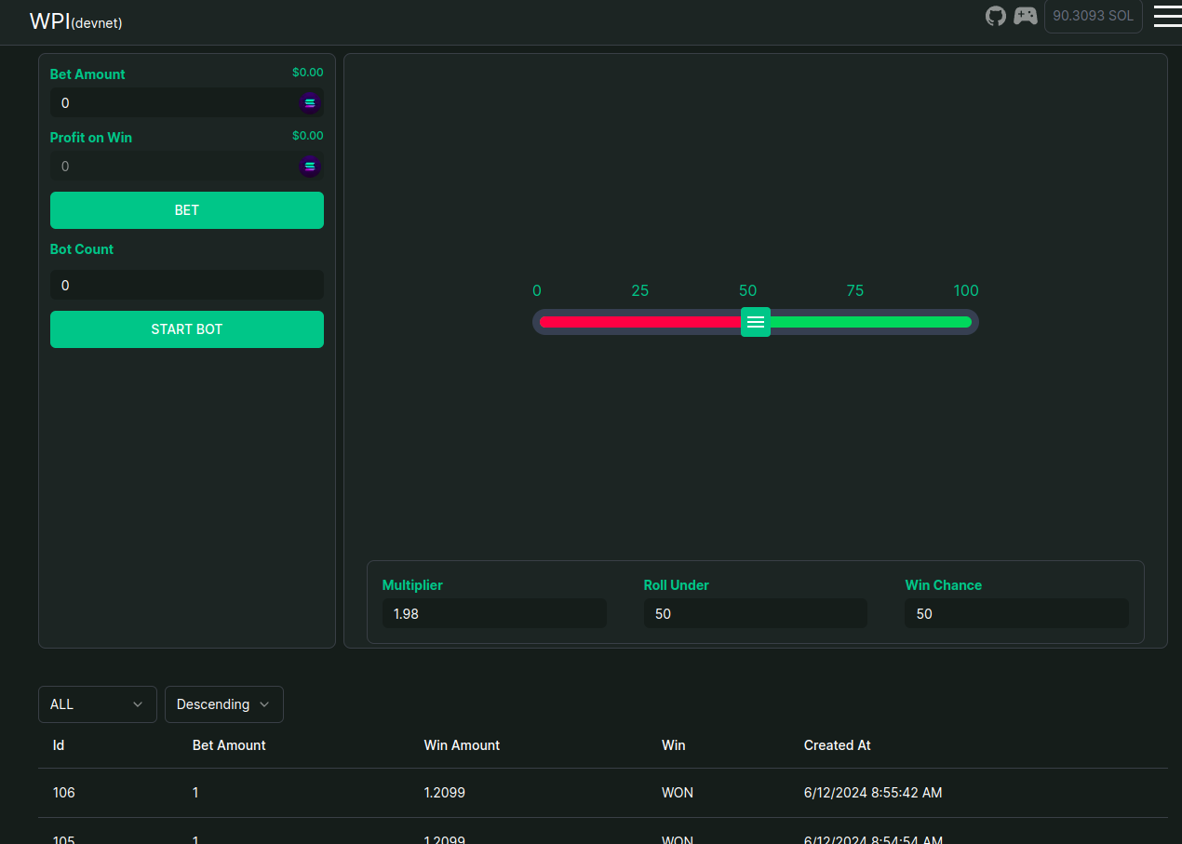Click the (devnet) network label

(97, 23)
